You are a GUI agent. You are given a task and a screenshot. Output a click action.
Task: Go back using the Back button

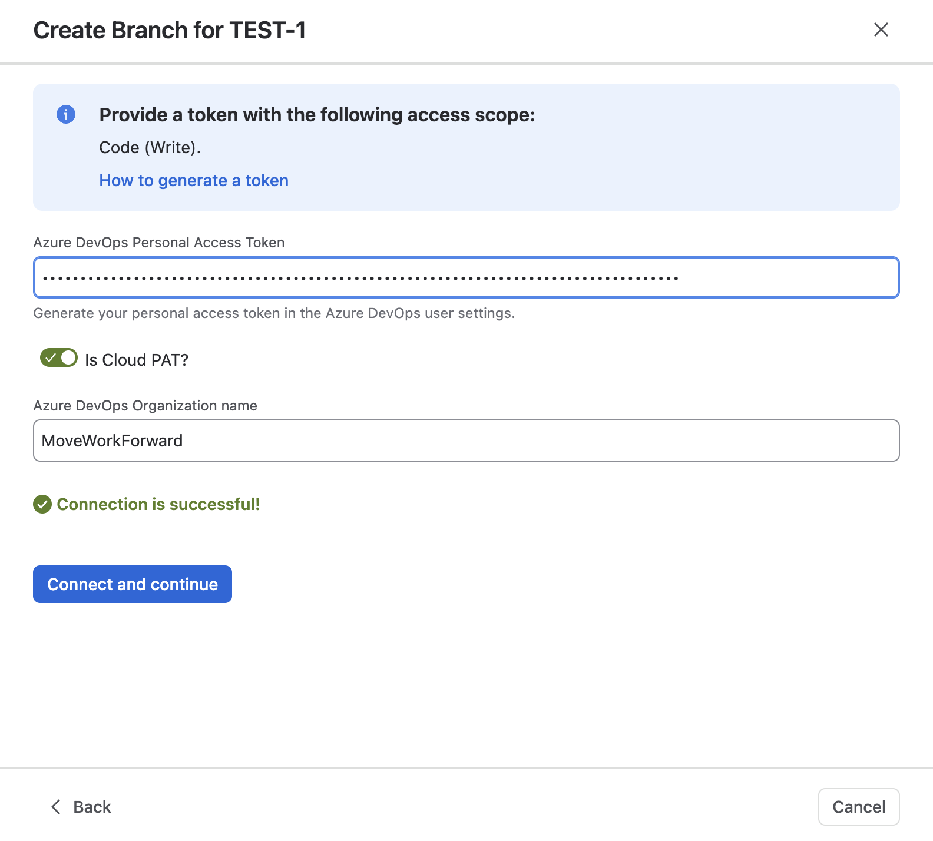coord(81,807)
